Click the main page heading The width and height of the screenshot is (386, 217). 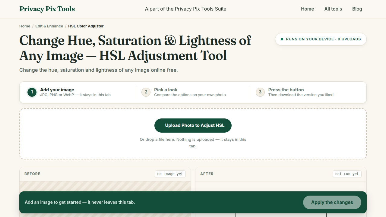[x=135, y=48]
